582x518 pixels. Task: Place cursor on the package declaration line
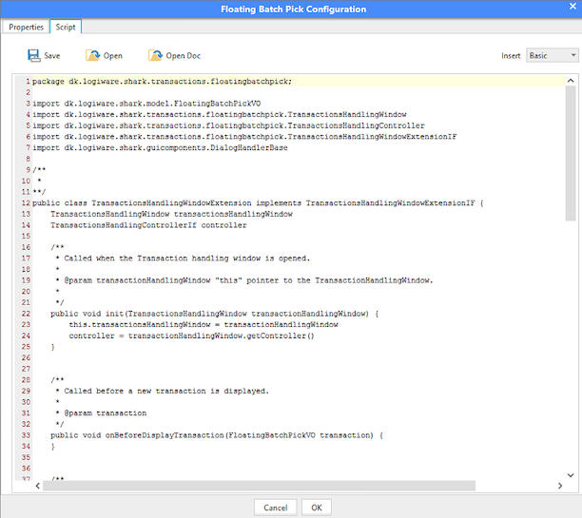click(x=162, y=81)
